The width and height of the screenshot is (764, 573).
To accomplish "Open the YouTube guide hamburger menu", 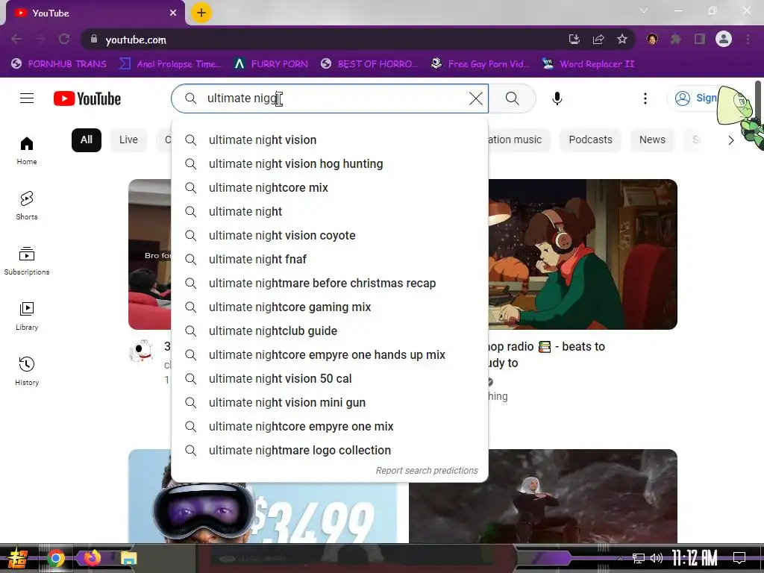I will coord(27,98).
